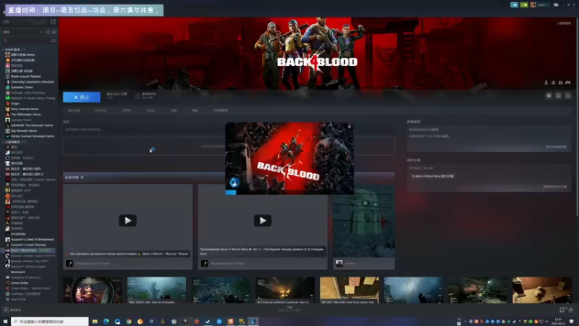Image resolution: width=579 pixels, height=326 pixels.
Task: Open the first game page tab under Stop
Action: point(74,111)
